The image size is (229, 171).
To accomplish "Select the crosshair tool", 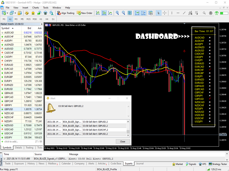I will coord(165,13).
